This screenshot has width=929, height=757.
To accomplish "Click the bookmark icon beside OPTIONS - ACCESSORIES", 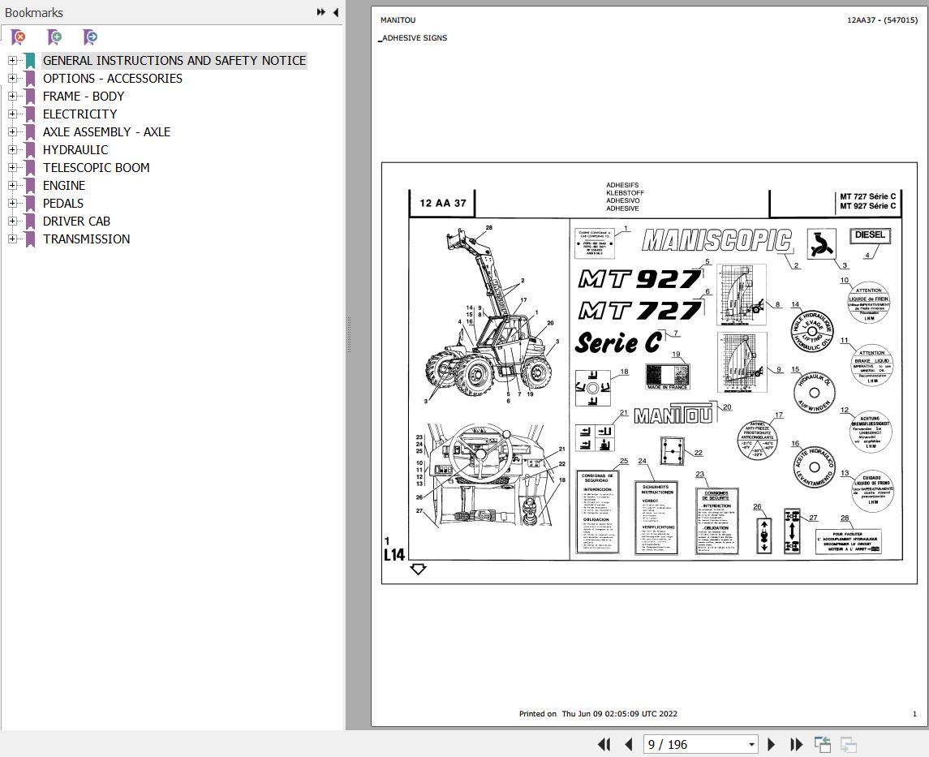I will tap(30, 79).
